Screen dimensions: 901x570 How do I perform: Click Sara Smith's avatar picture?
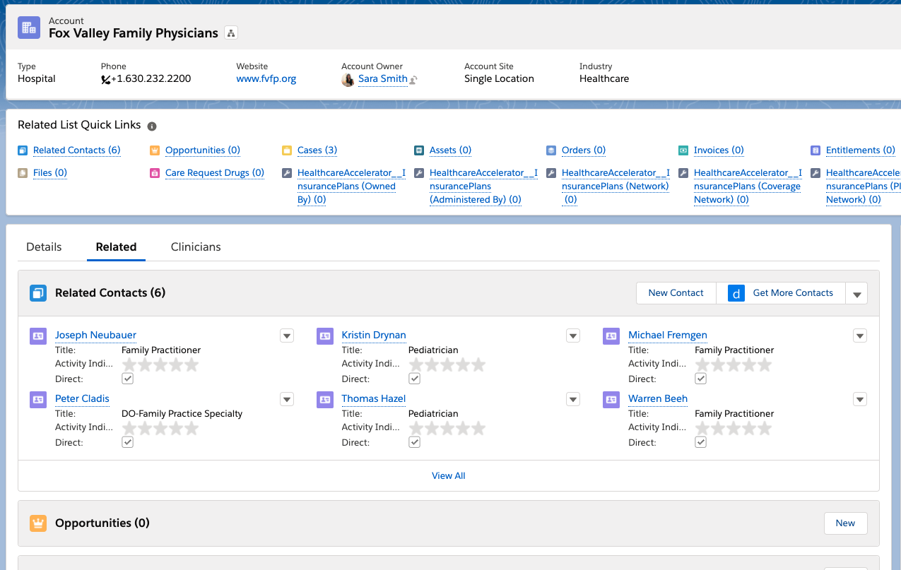(348, 79)
